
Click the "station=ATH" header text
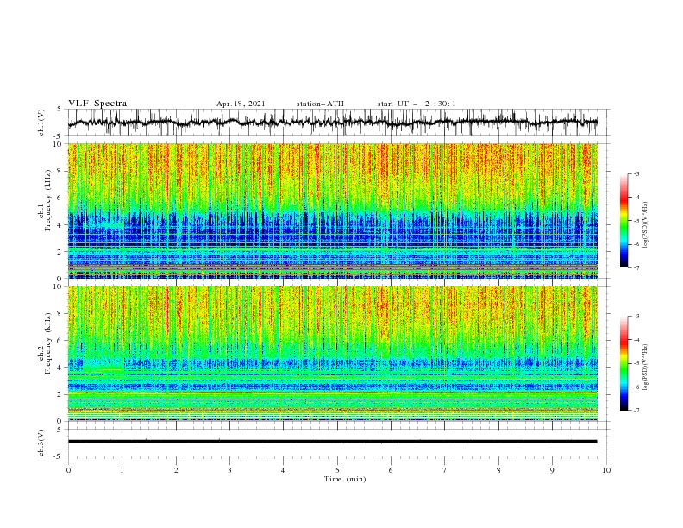(x=320, y=104)
